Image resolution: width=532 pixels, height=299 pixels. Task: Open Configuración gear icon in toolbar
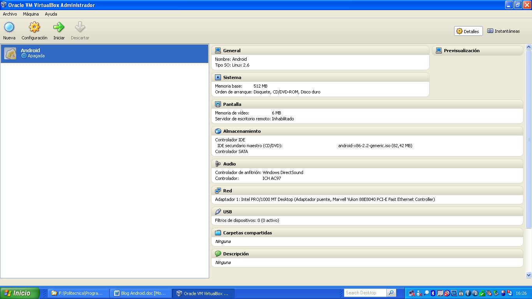click(34, 27)
